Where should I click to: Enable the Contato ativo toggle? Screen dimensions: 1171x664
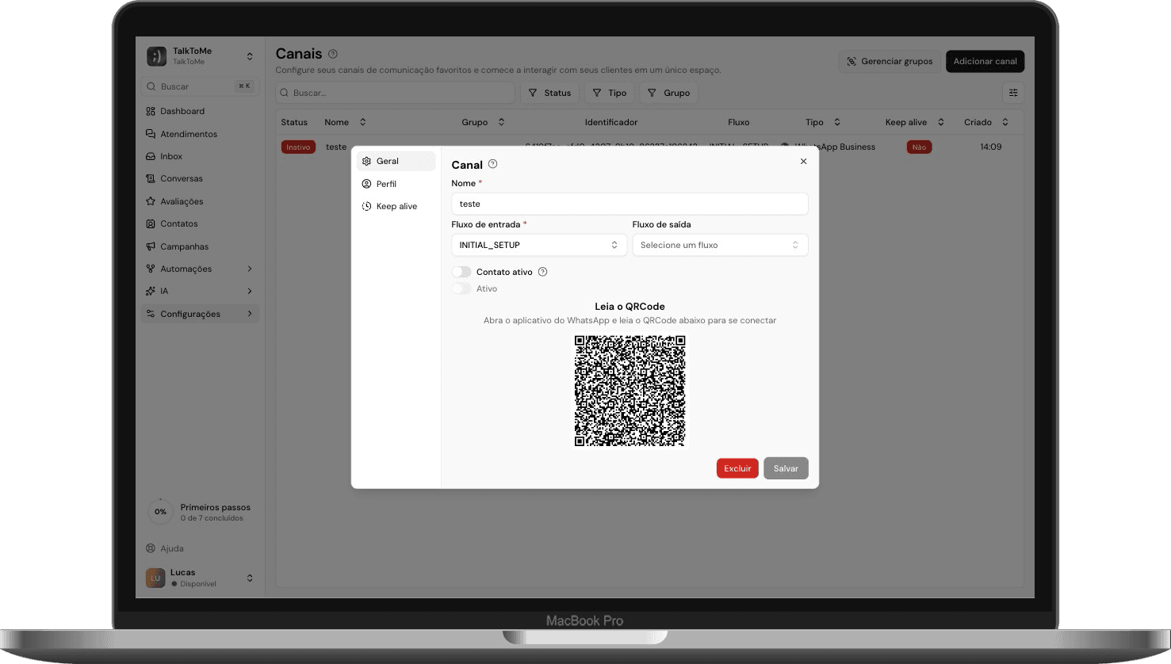(x=461, y=272)
